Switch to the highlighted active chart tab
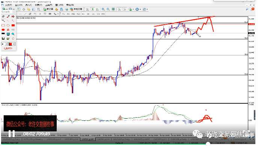The width and height of the screenshot is (258, 146). coord(88,139)
